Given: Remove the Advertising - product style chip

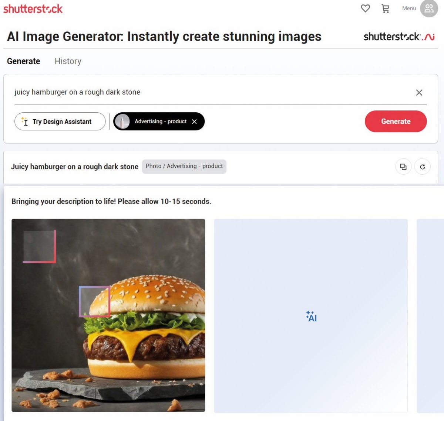Looking at the screenshot, I should 194,121.
